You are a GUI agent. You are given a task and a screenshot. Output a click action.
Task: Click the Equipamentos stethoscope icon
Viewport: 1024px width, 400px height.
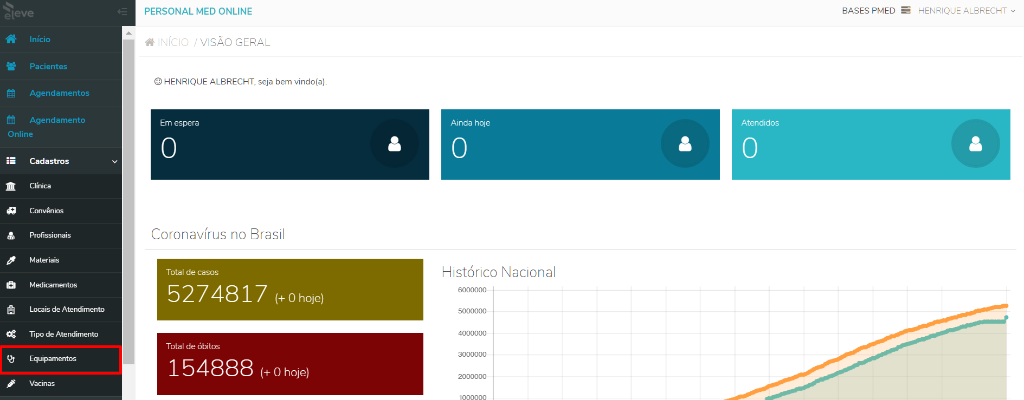point(11,359)
